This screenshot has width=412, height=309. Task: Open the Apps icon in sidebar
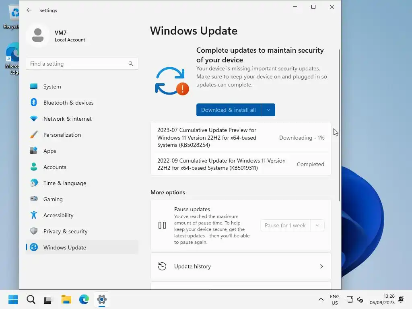tap(34, 151)
